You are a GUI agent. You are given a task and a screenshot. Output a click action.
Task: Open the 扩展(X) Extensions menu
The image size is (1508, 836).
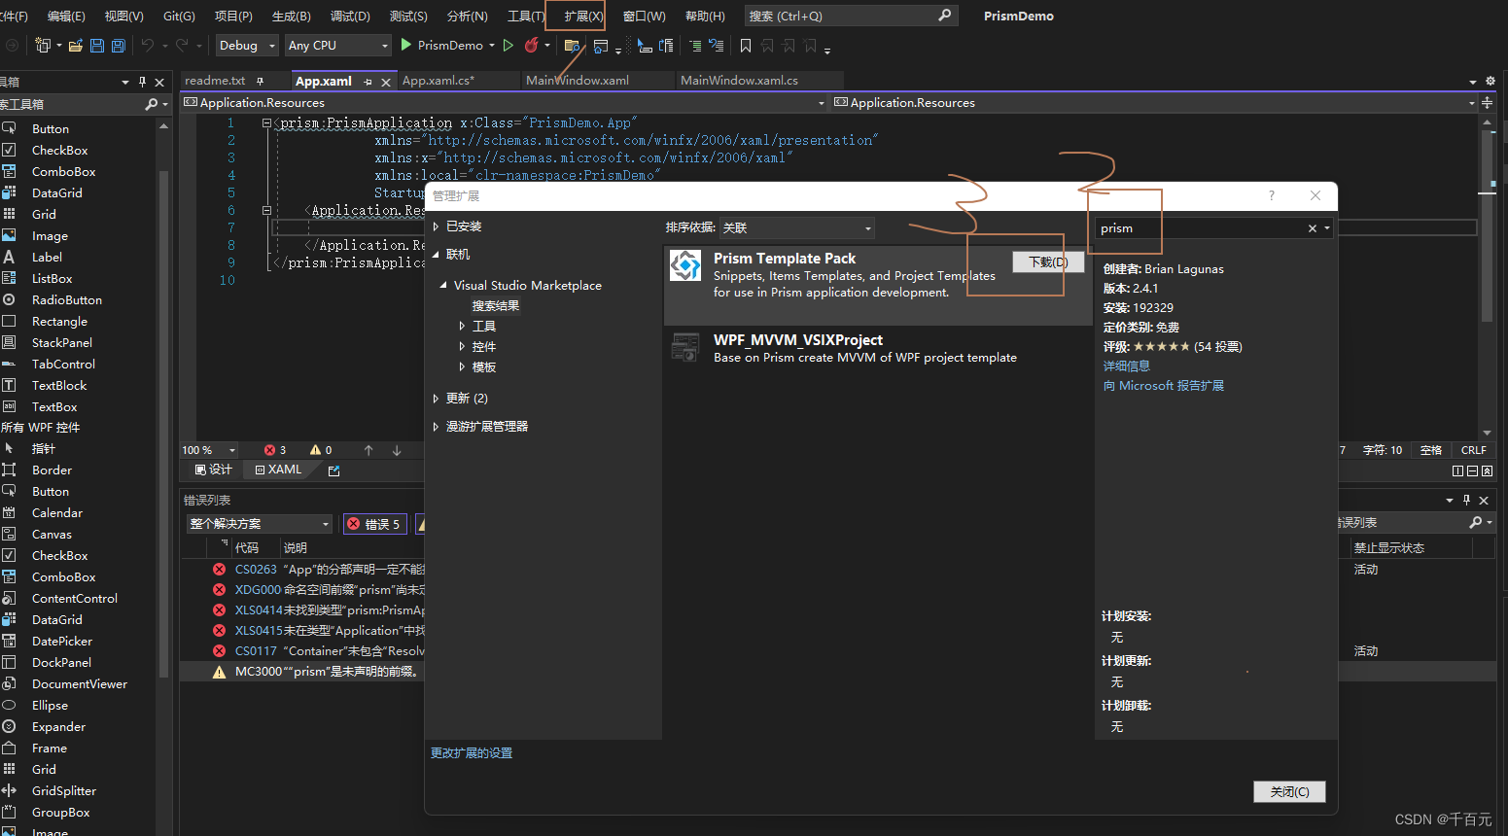point(583,17)
